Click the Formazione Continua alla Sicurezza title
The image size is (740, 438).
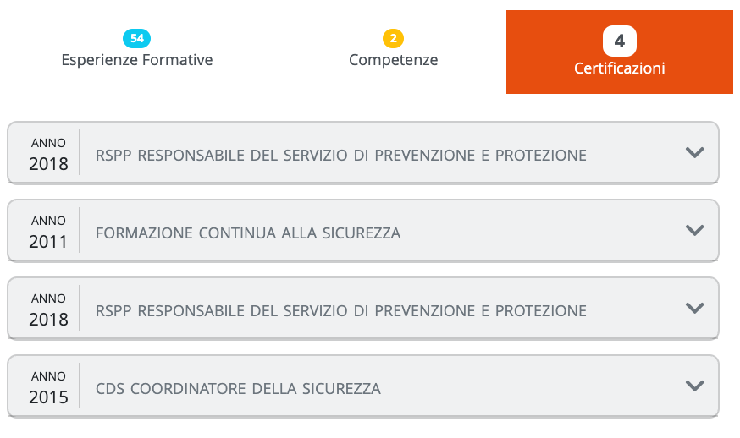point(248,233)
